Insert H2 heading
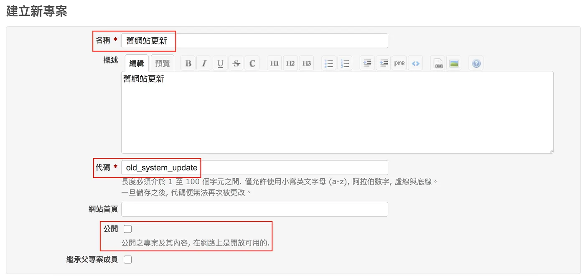 pyautogui.click(x=290, y=63)
